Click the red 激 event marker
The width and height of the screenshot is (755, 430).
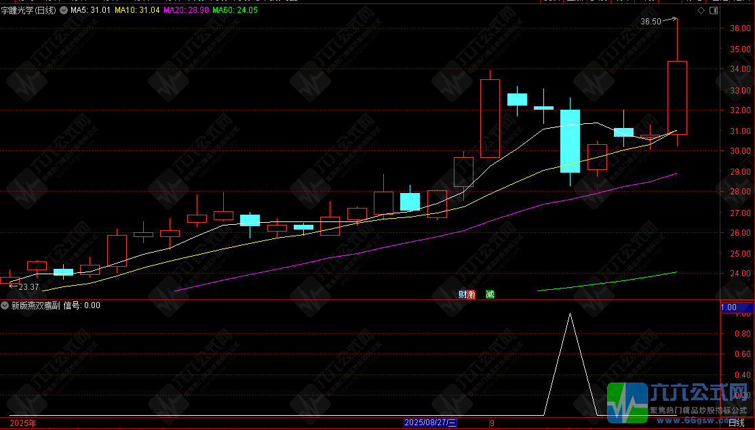471,295
